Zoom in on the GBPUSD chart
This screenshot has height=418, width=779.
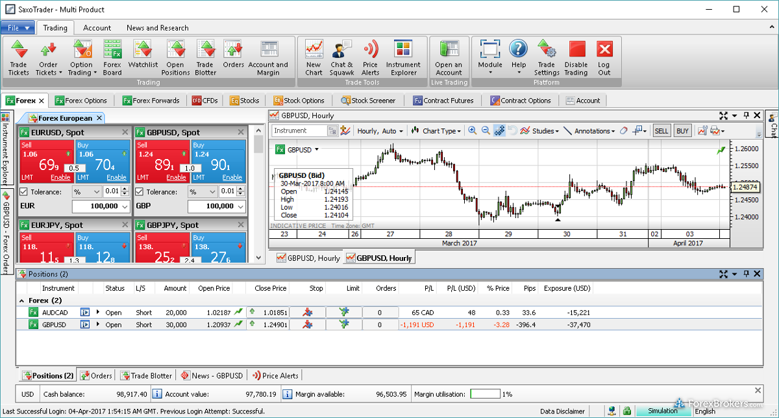coord(473,130)
